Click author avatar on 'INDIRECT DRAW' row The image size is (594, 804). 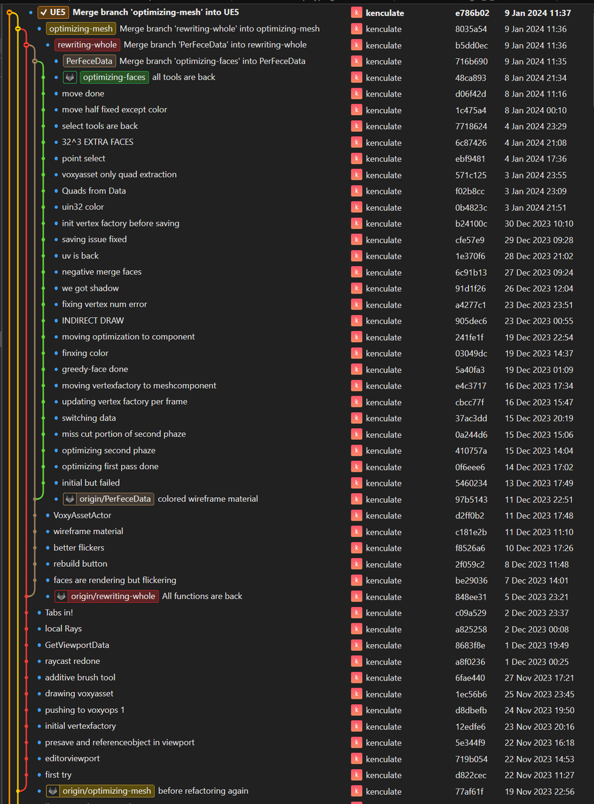point(356,321)
